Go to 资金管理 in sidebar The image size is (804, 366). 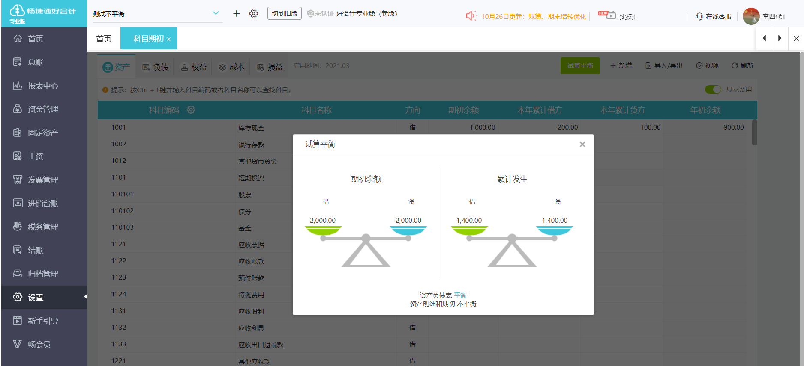click(42, 109)
